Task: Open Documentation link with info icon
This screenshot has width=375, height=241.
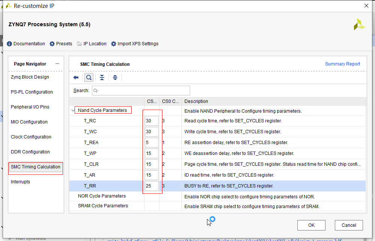Action: [26, 44]
